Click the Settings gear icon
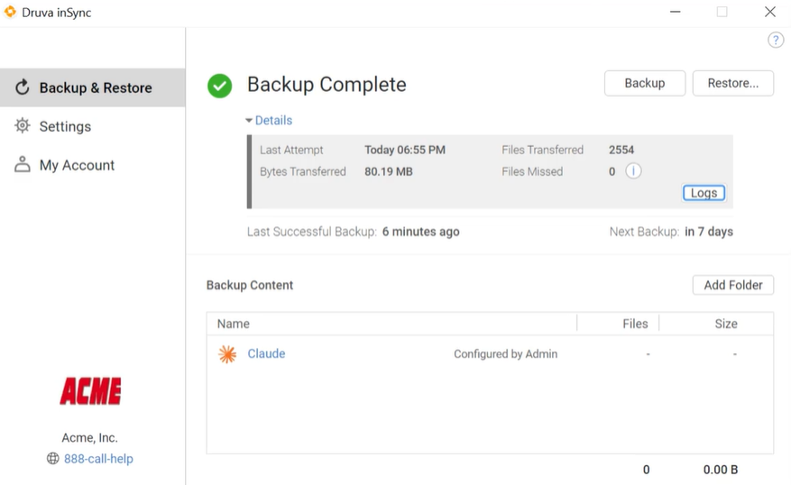 [23, 125]
